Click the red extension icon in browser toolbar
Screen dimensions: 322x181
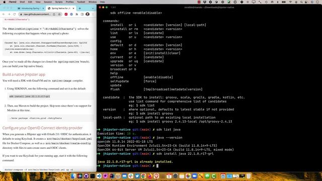[66, 14]
